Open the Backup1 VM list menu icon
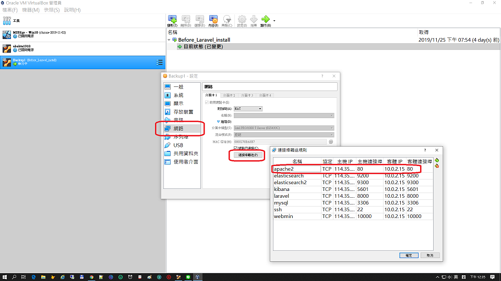Viewport: 501px width, 281px height. pos(159,62)
